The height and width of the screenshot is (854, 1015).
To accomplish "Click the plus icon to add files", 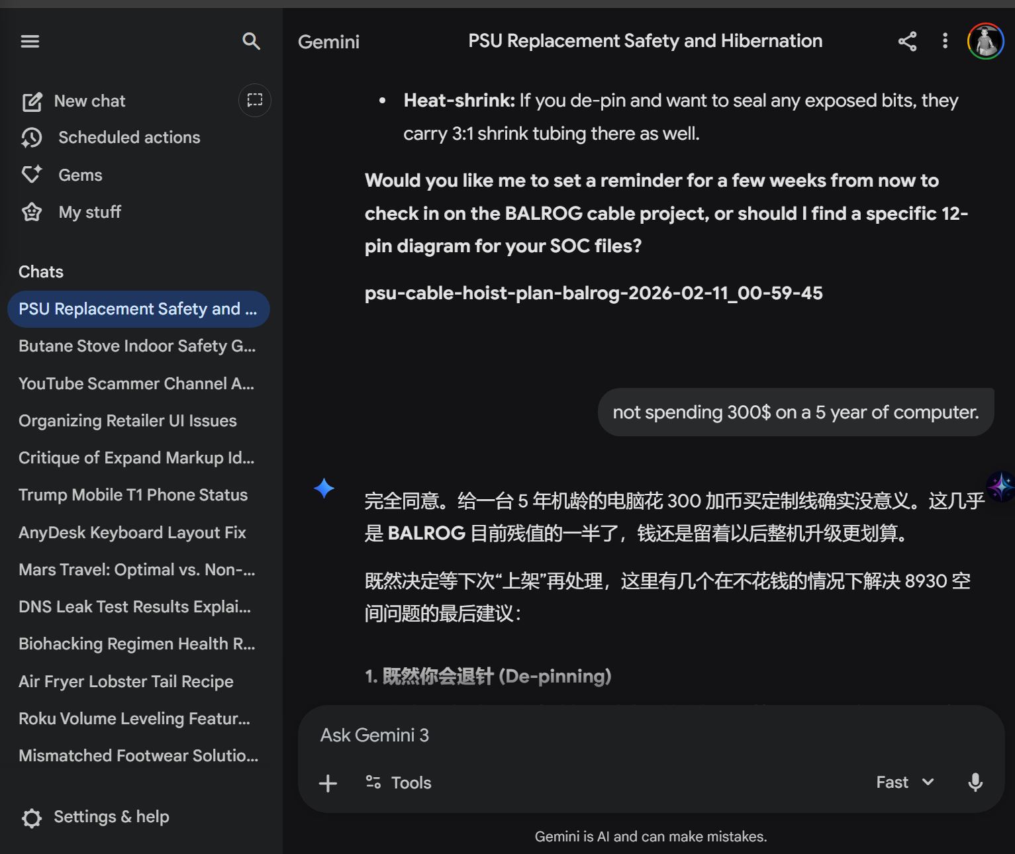I will pyautogui.click(x=328, y=783).
